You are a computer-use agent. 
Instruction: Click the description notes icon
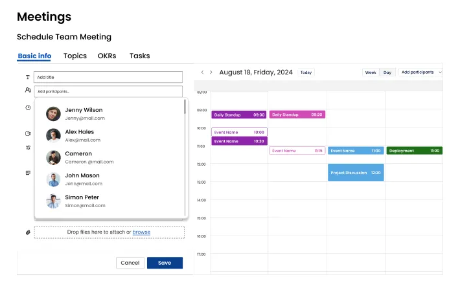(28, 173)
